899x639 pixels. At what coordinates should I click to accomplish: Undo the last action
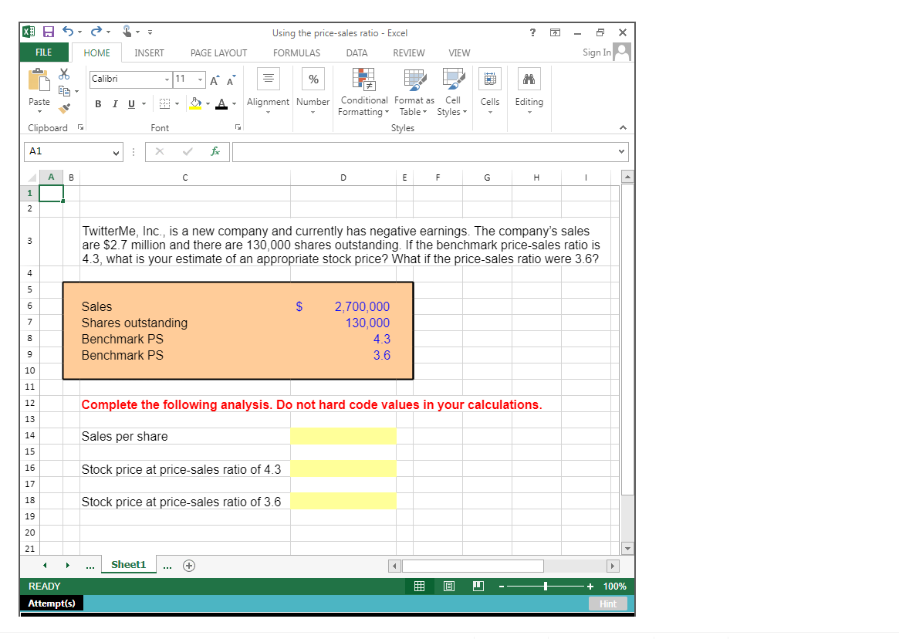(x=68, y=32)
